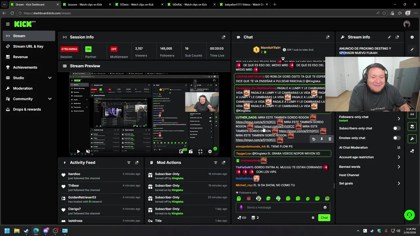
Task: Open the browser tab list dropdown
Action: click(4, 5)
